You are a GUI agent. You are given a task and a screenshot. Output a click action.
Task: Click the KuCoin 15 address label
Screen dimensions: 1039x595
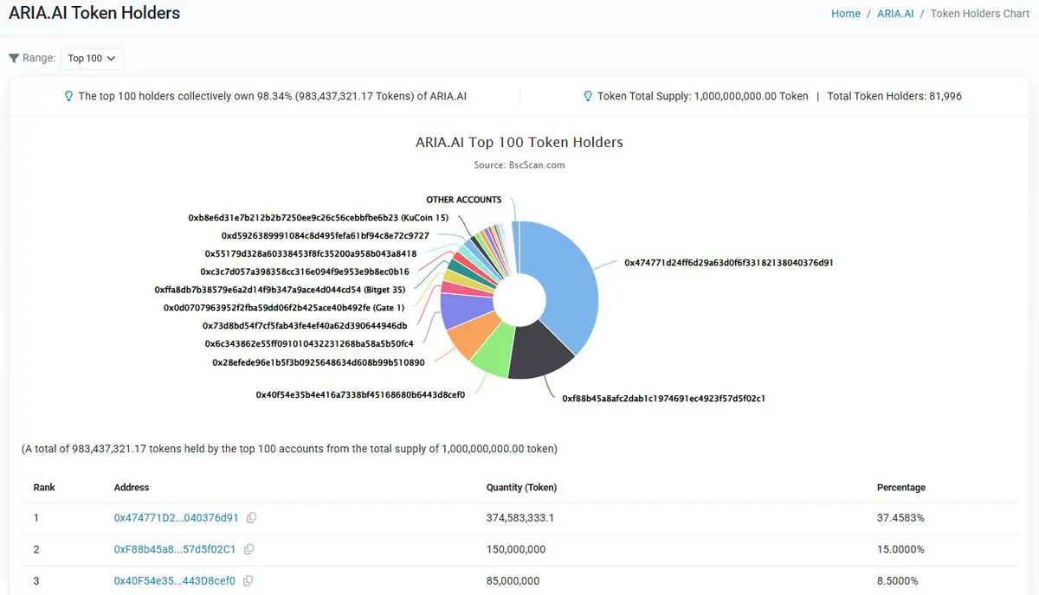[318, 218]
